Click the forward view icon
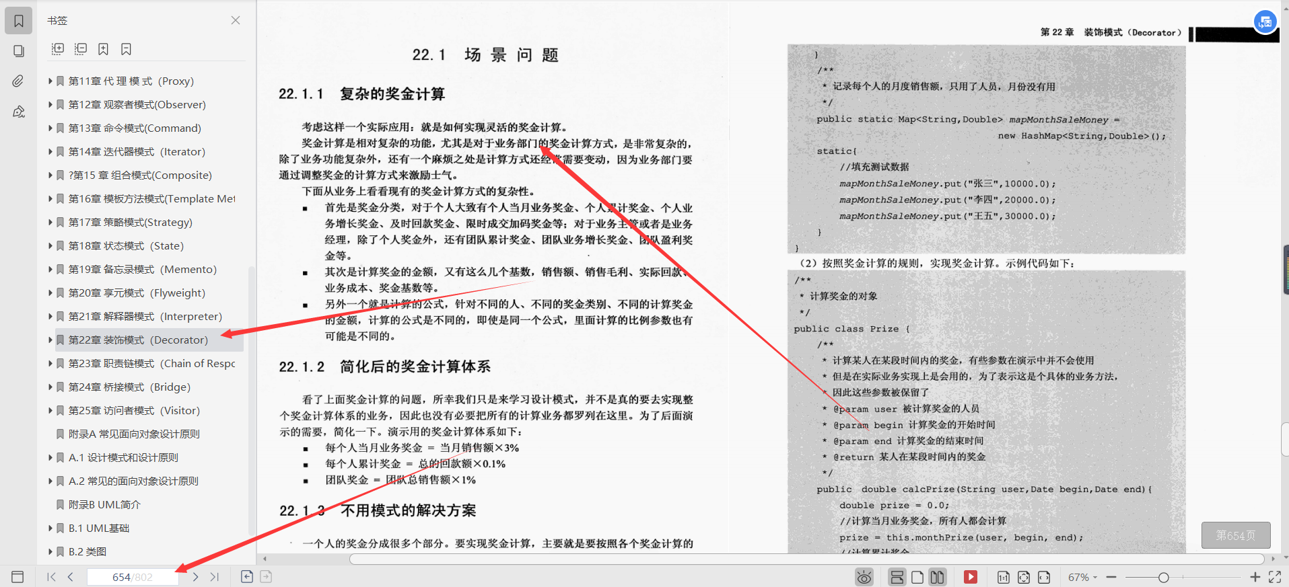1289x587 pixels. pyautogui.click(x=266, y=576)
